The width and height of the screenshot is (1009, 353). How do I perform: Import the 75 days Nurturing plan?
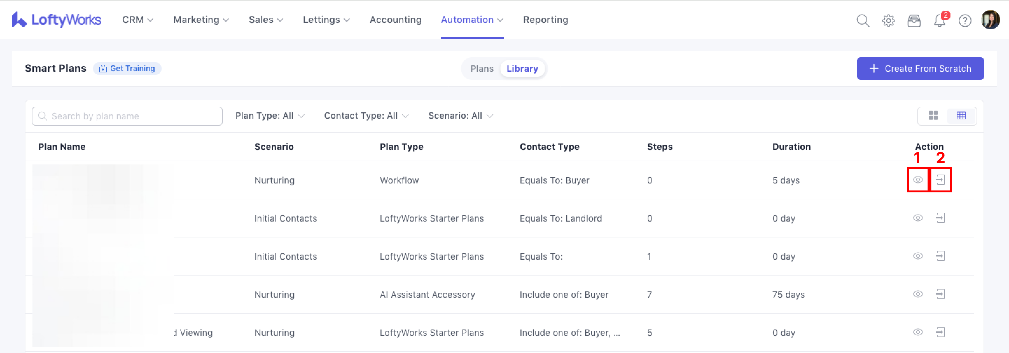point(940,294)
